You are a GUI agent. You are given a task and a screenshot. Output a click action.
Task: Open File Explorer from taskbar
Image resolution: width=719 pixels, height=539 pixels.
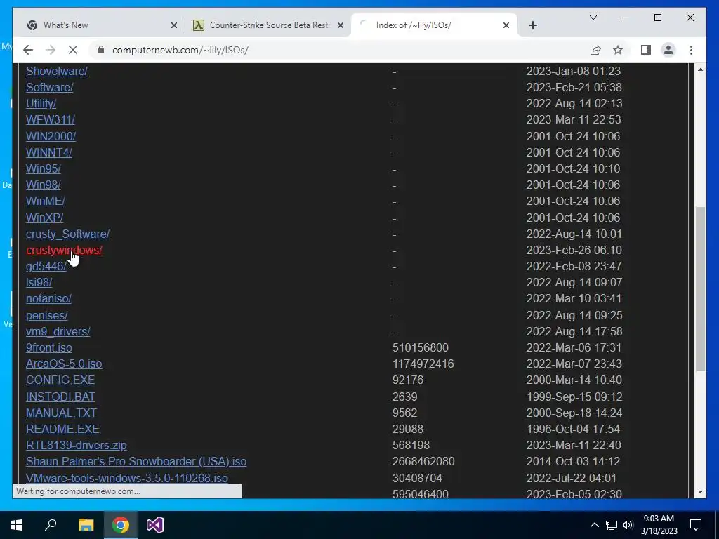pyautogui.click(x=86, y=525)
